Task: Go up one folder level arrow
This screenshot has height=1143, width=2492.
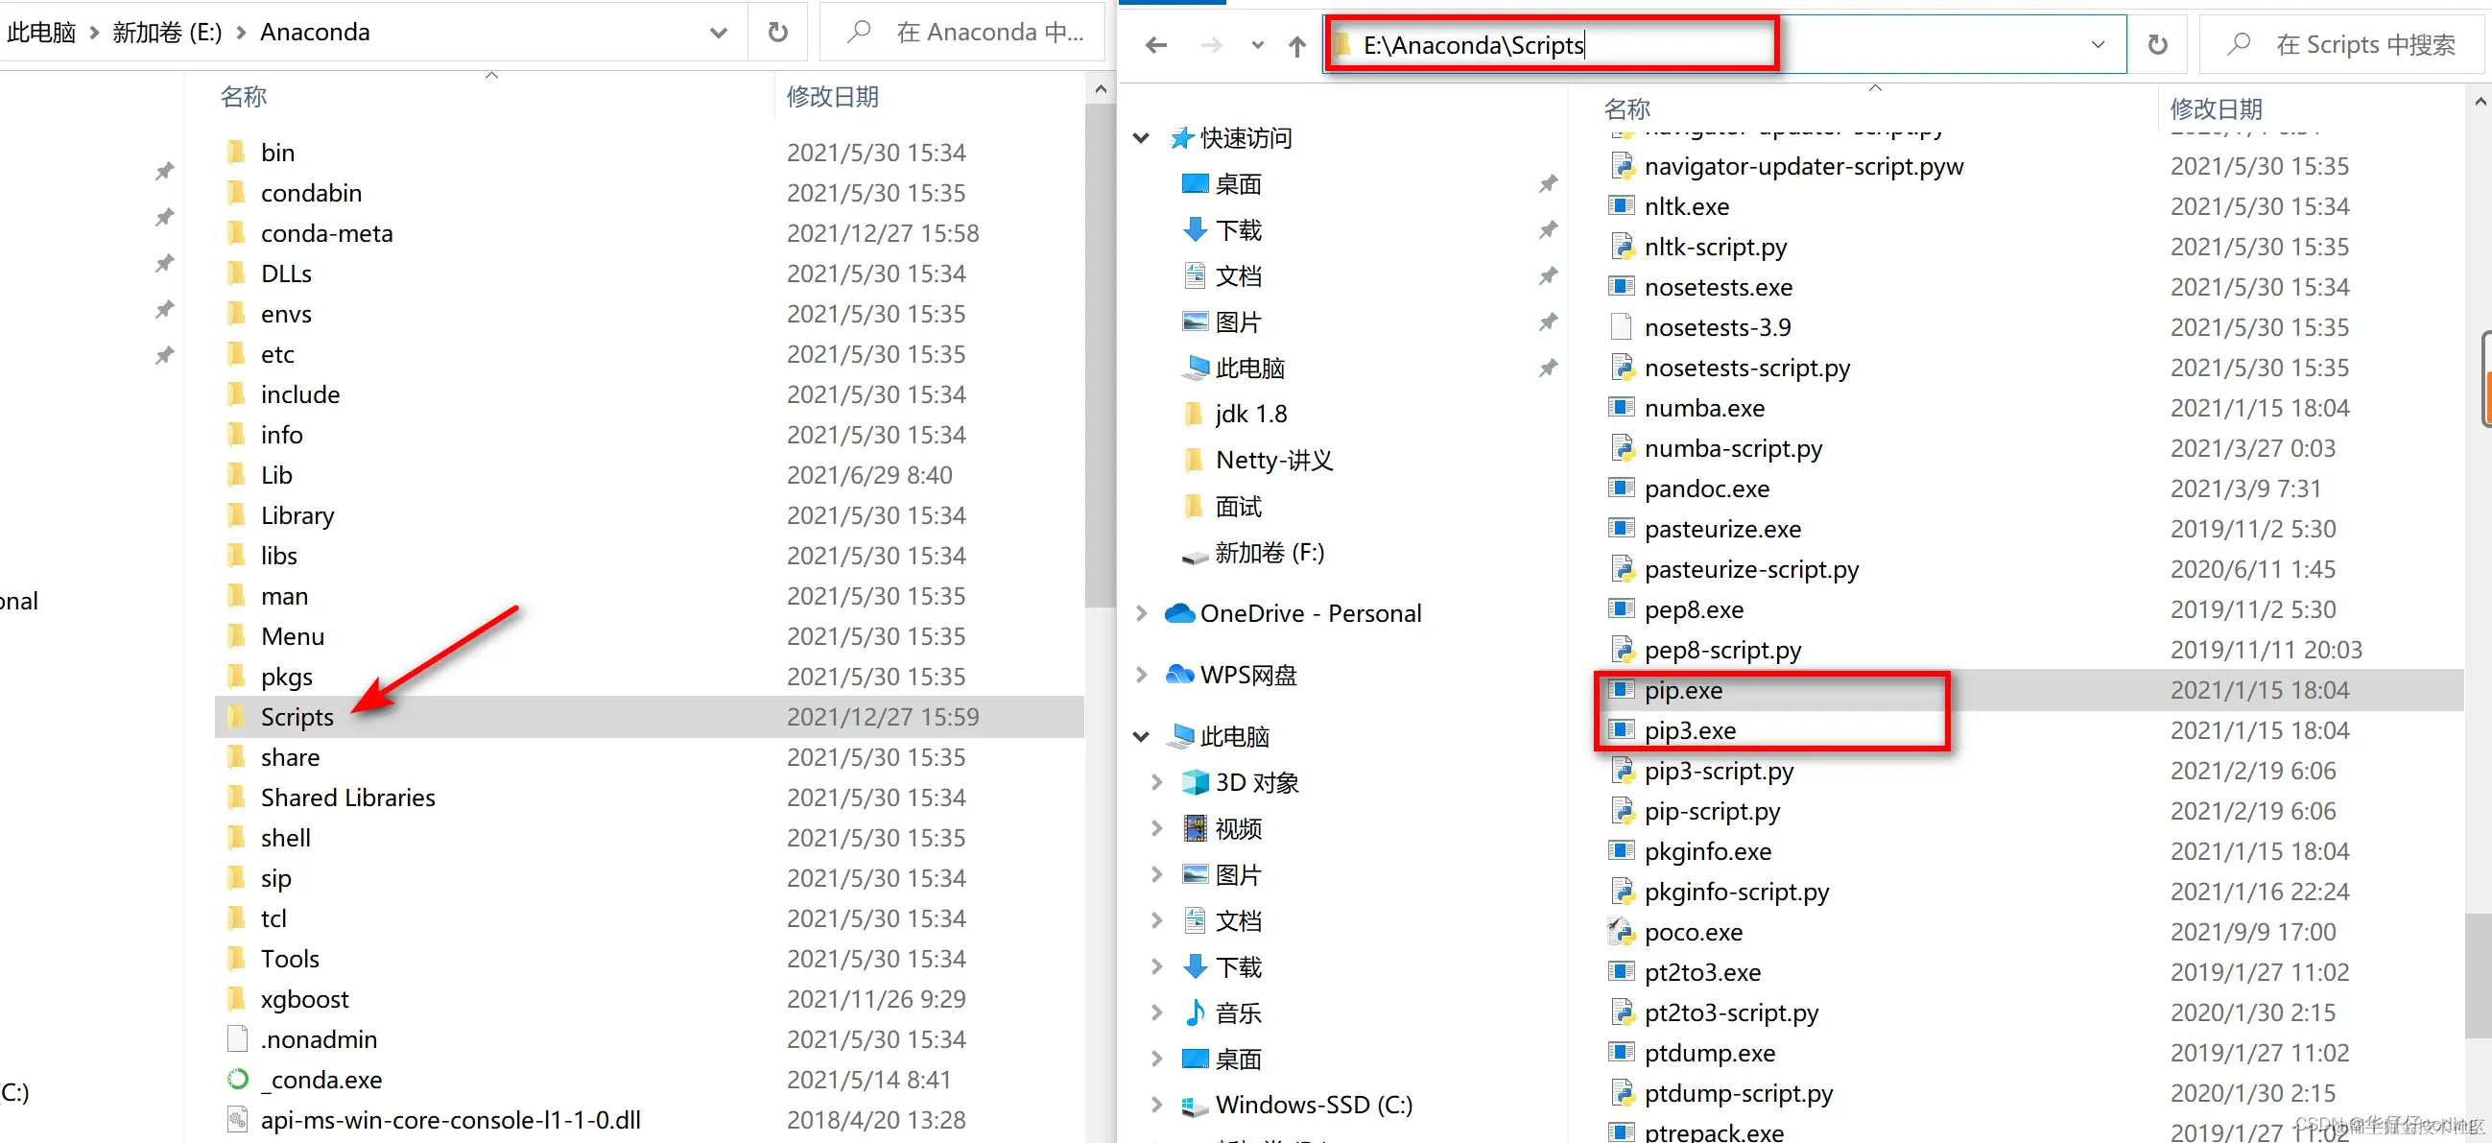Action: pyautogui.click(x=1296, y=45)
